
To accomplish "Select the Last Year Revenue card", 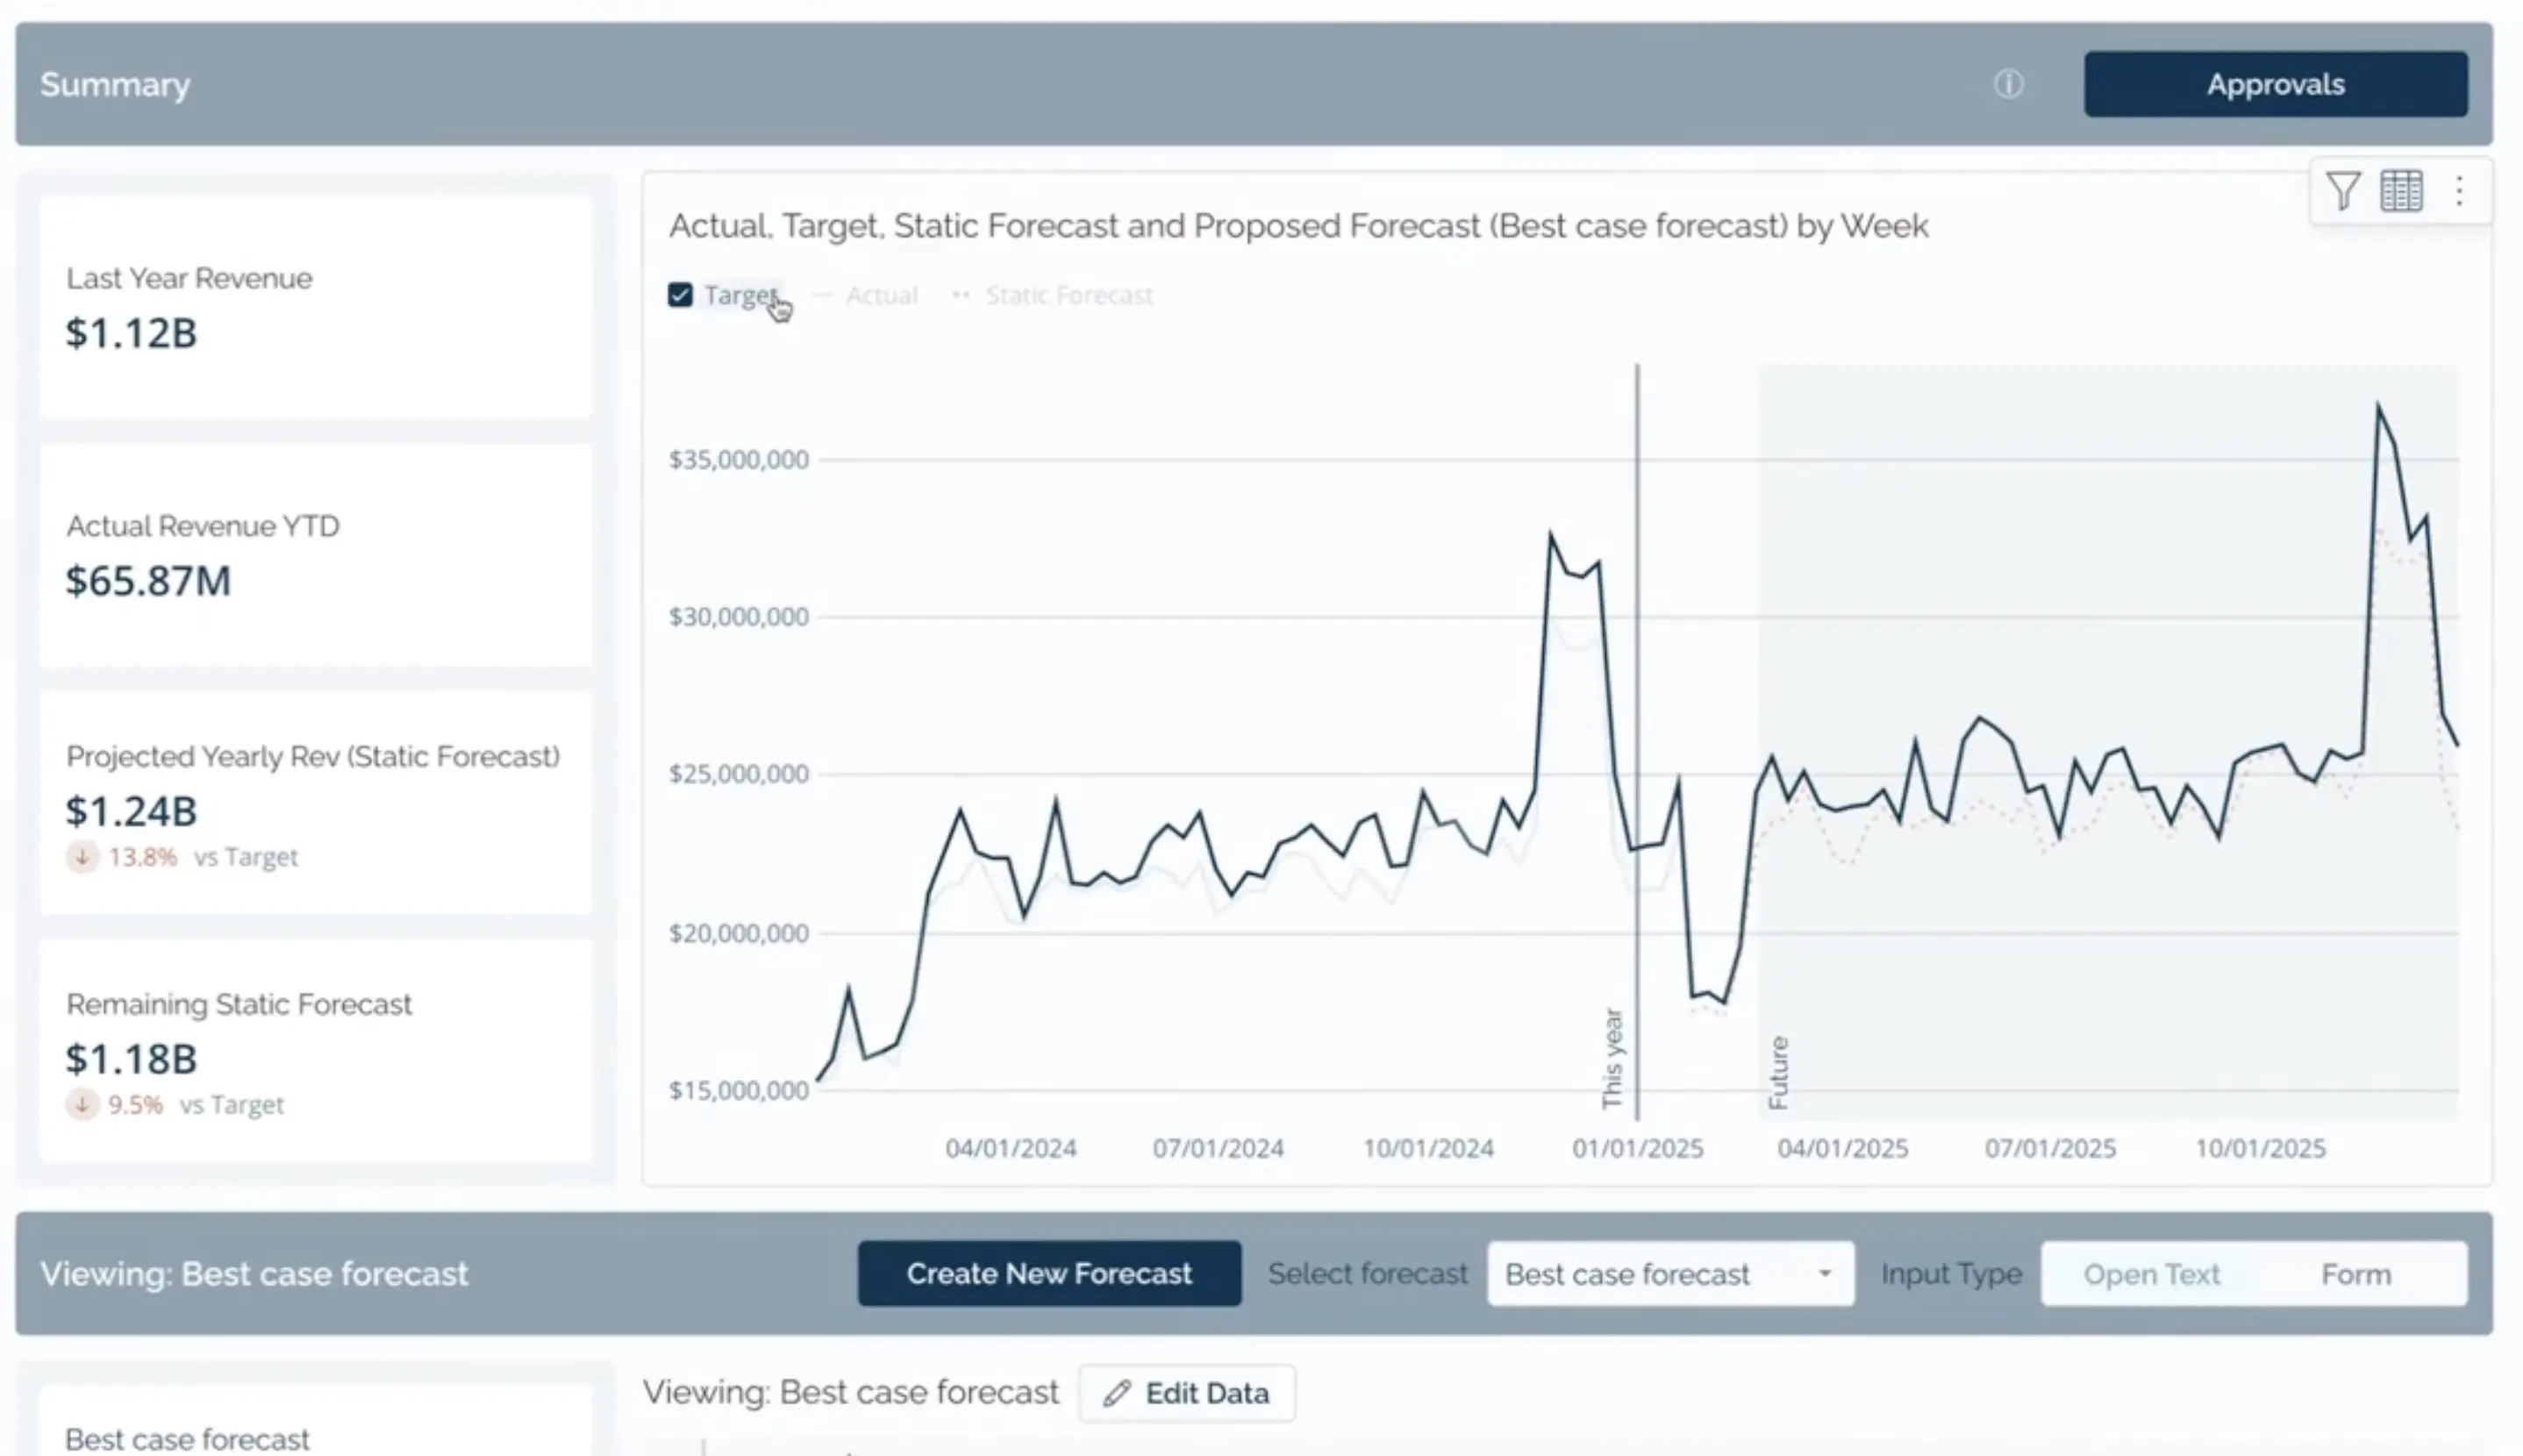I will coord(315,306).
